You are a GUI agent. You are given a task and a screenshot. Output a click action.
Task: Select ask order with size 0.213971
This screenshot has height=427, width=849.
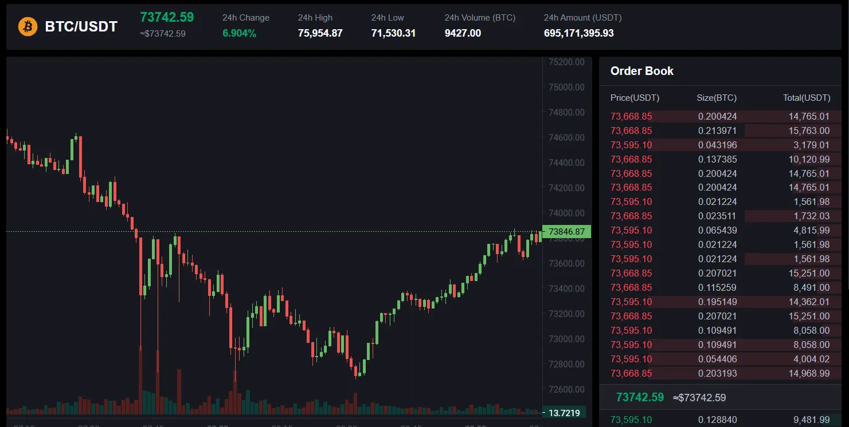click(720, 131)
